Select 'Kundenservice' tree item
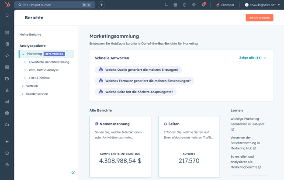The height and width of the screenshot is (180, 284). pos(37,94)
